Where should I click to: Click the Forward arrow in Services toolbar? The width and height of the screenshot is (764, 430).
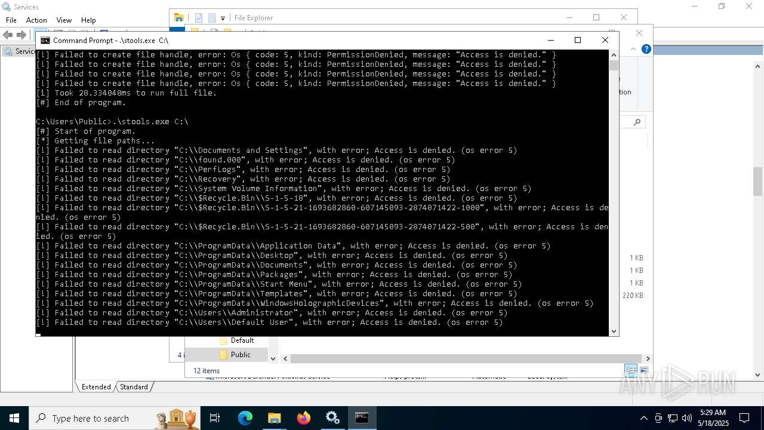coord(21,35)
